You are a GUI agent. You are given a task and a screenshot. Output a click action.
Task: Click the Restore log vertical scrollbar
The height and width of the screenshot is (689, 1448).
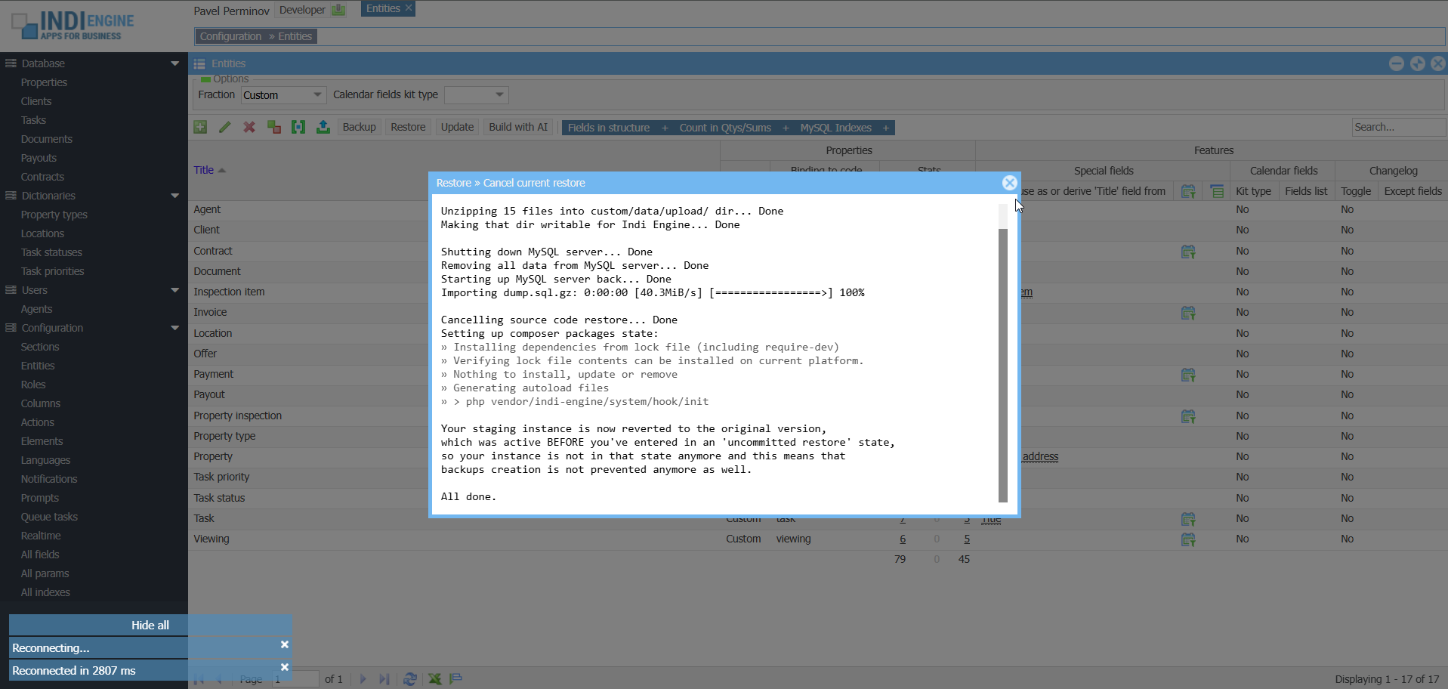1003,363
